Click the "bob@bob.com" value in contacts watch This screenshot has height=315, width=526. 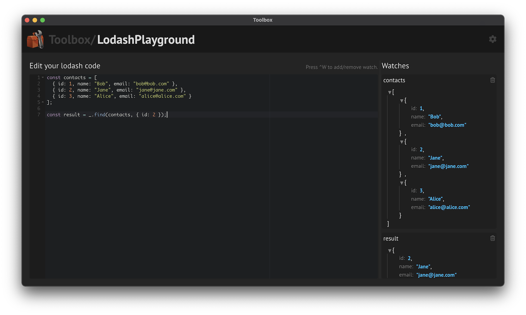pyautogui.click(x=447, y=125)
